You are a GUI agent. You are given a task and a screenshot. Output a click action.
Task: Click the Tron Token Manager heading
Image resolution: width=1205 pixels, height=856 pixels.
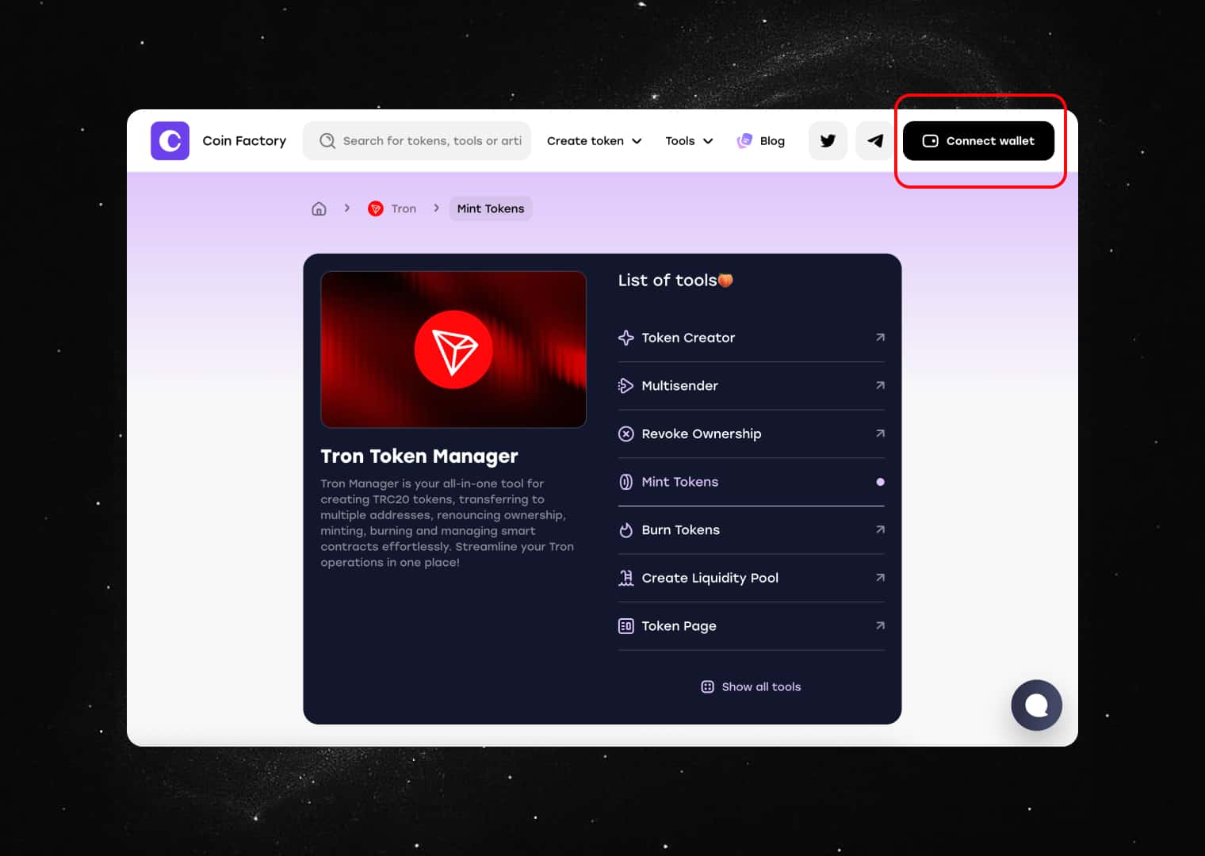click(x=419, y=457)
